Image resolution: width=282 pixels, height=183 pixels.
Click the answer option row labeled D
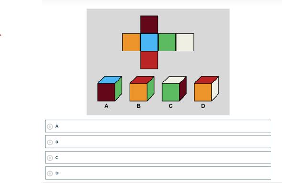[158, 173]
